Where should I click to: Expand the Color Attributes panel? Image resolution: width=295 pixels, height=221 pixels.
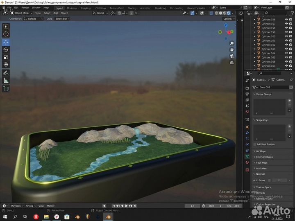(264, 157)
